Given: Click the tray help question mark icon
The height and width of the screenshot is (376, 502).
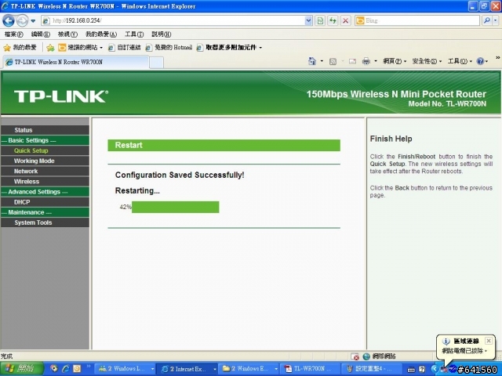Looking at the screenshot, I should (422, 369).
